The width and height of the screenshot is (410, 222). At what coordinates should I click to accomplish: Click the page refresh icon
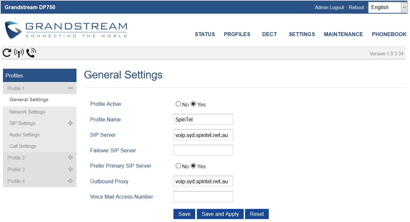(x=7, y=53)
